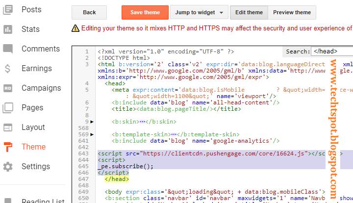Open Stats from the sidebar

(30, 29)
